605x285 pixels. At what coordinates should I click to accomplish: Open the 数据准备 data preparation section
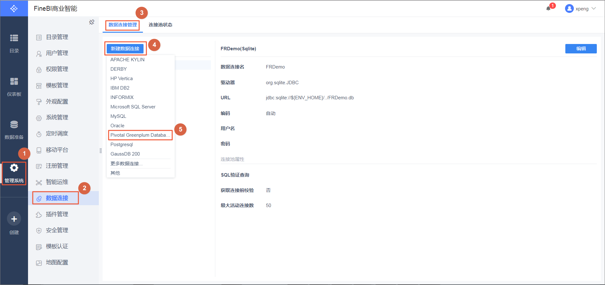click(14, 130)
